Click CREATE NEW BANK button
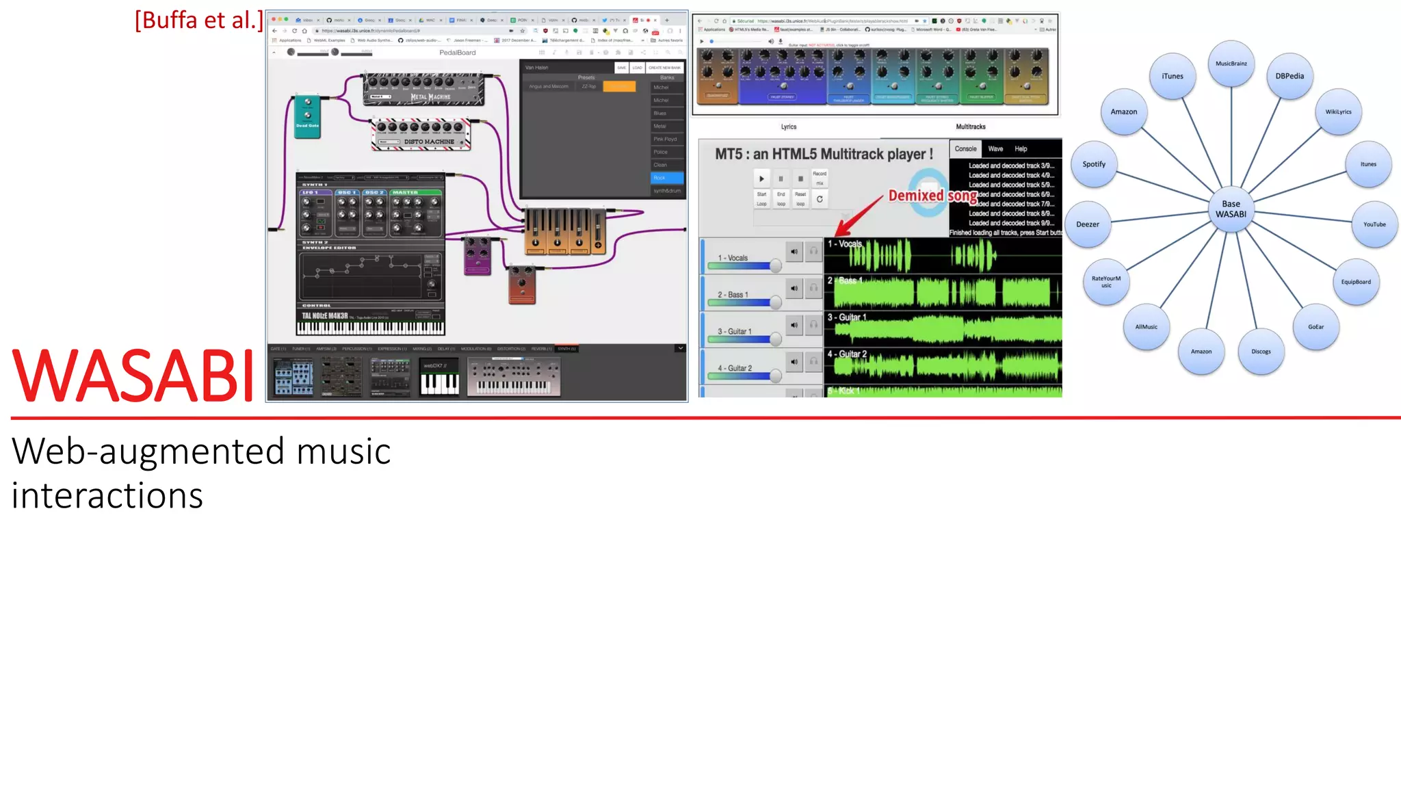The width and height of the screenshot is (1401, 788). pos(664,68)
